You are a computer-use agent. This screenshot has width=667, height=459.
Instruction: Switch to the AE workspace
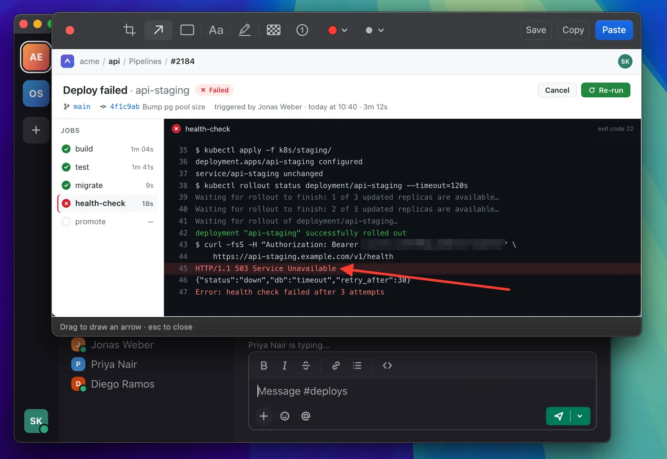(36, 57)
